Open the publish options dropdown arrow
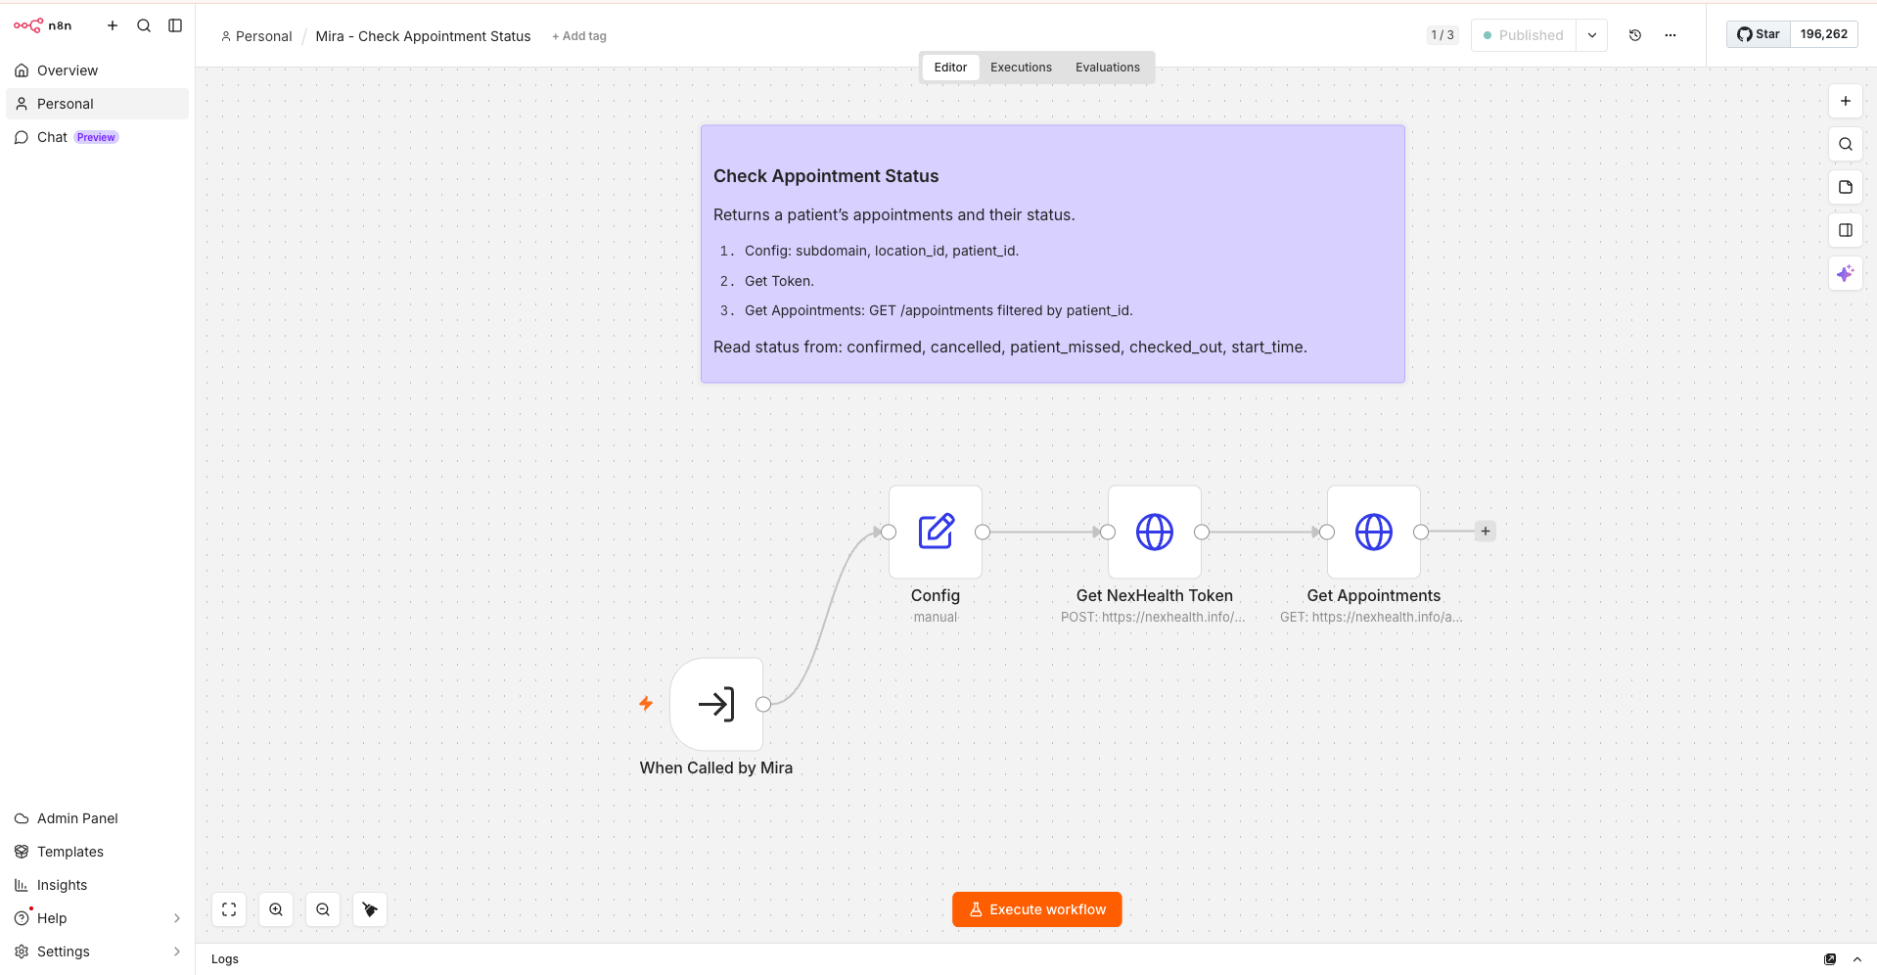The height and width of the screenshot is (975, 1877). pyautogui.click(x=1592, y=35)
